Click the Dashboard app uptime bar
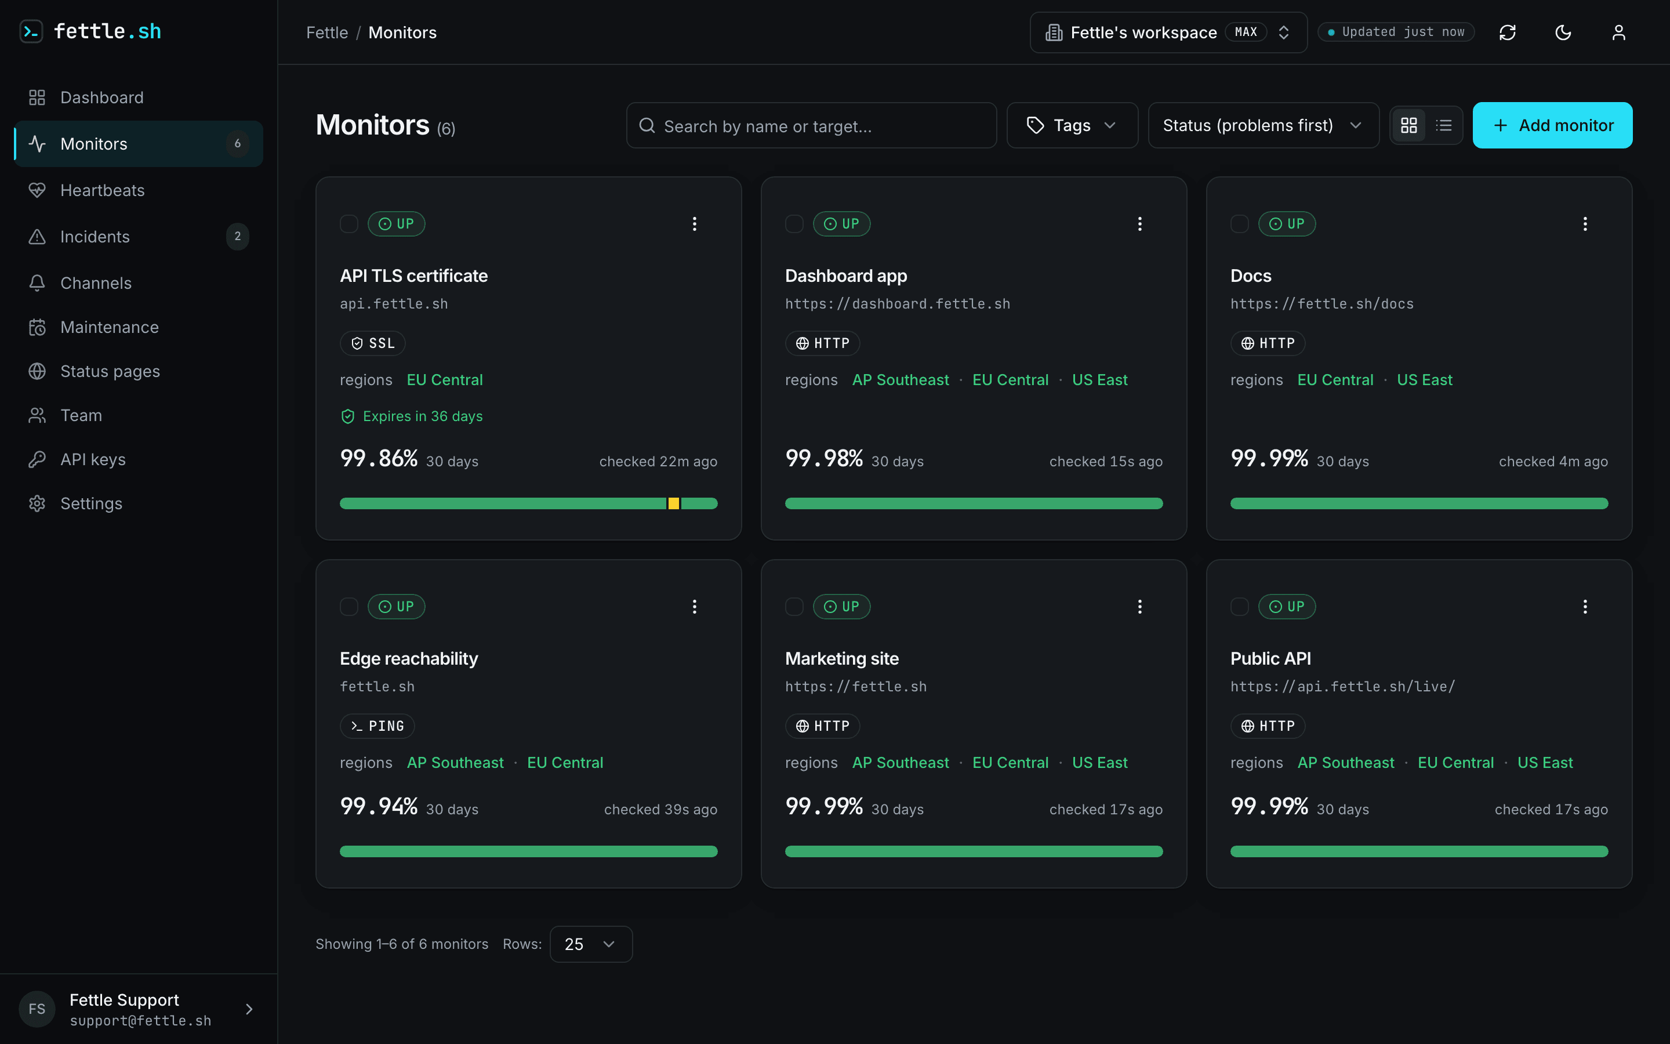 (x=974, y=503)
